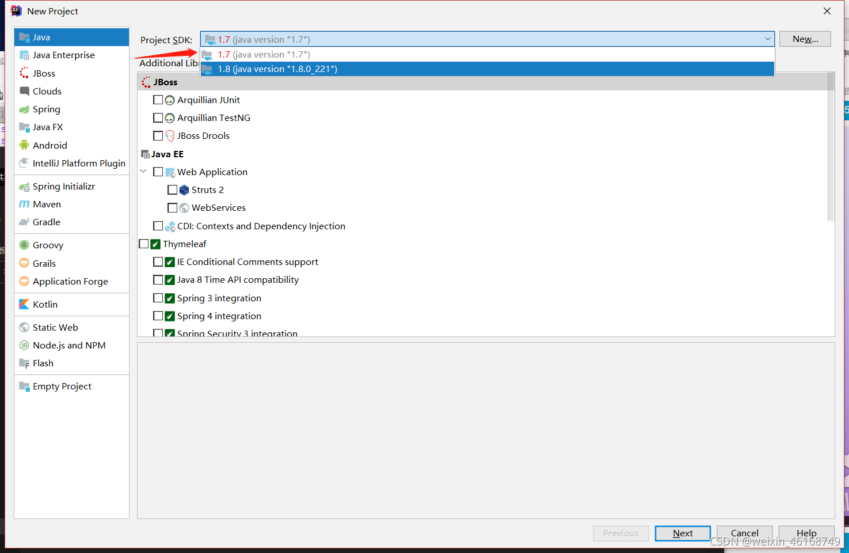Select the Groovy icon
The width and height of the screenshot is (849, 553).
point(24,245)
